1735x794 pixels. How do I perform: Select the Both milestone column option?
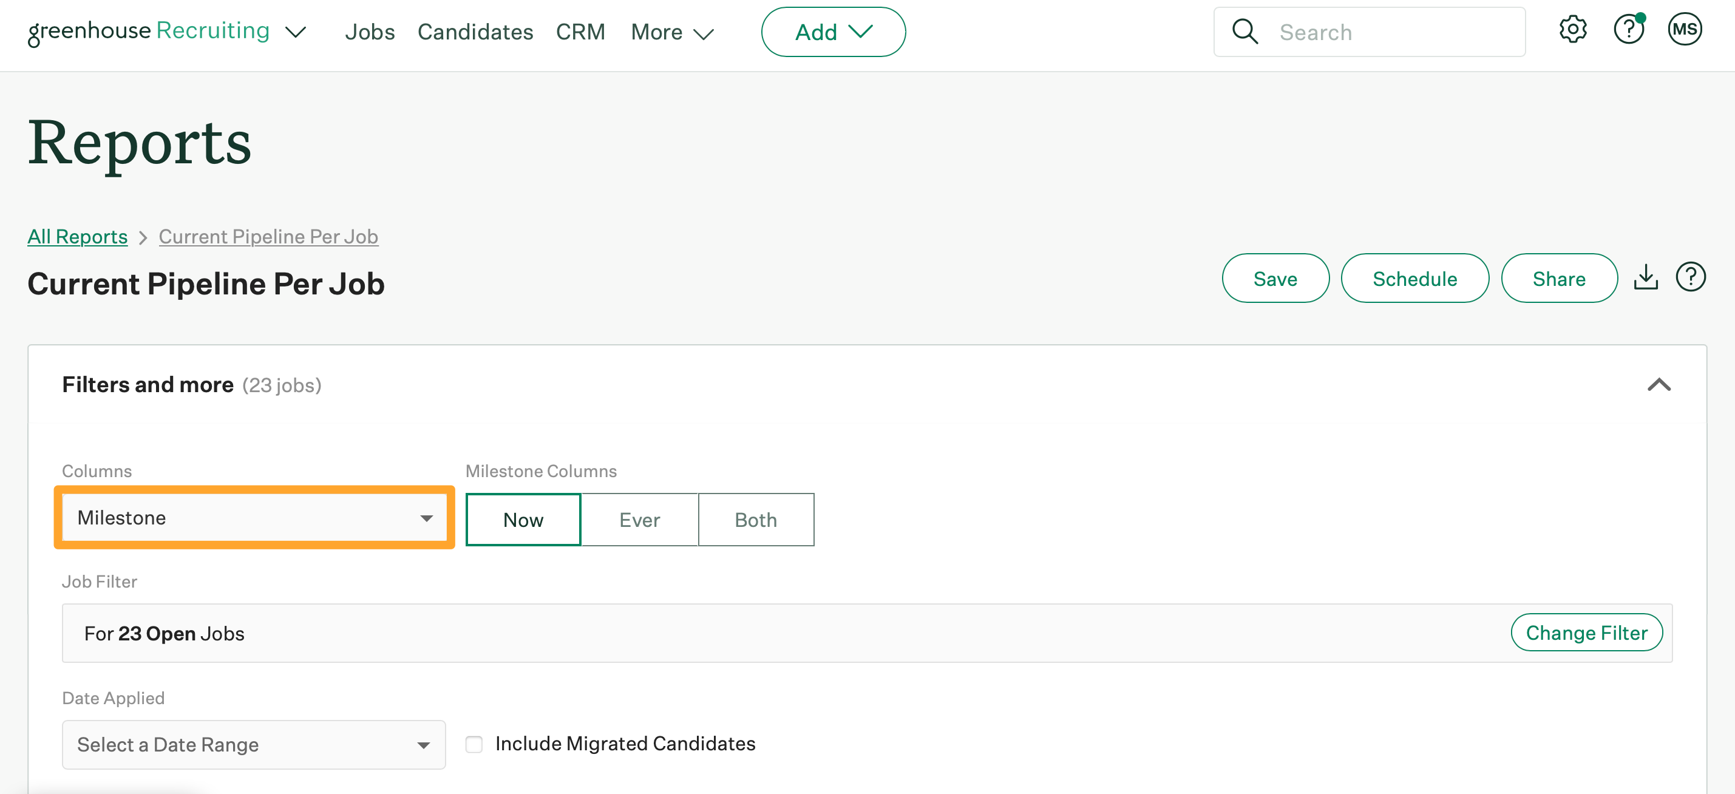tap(756, 519)
